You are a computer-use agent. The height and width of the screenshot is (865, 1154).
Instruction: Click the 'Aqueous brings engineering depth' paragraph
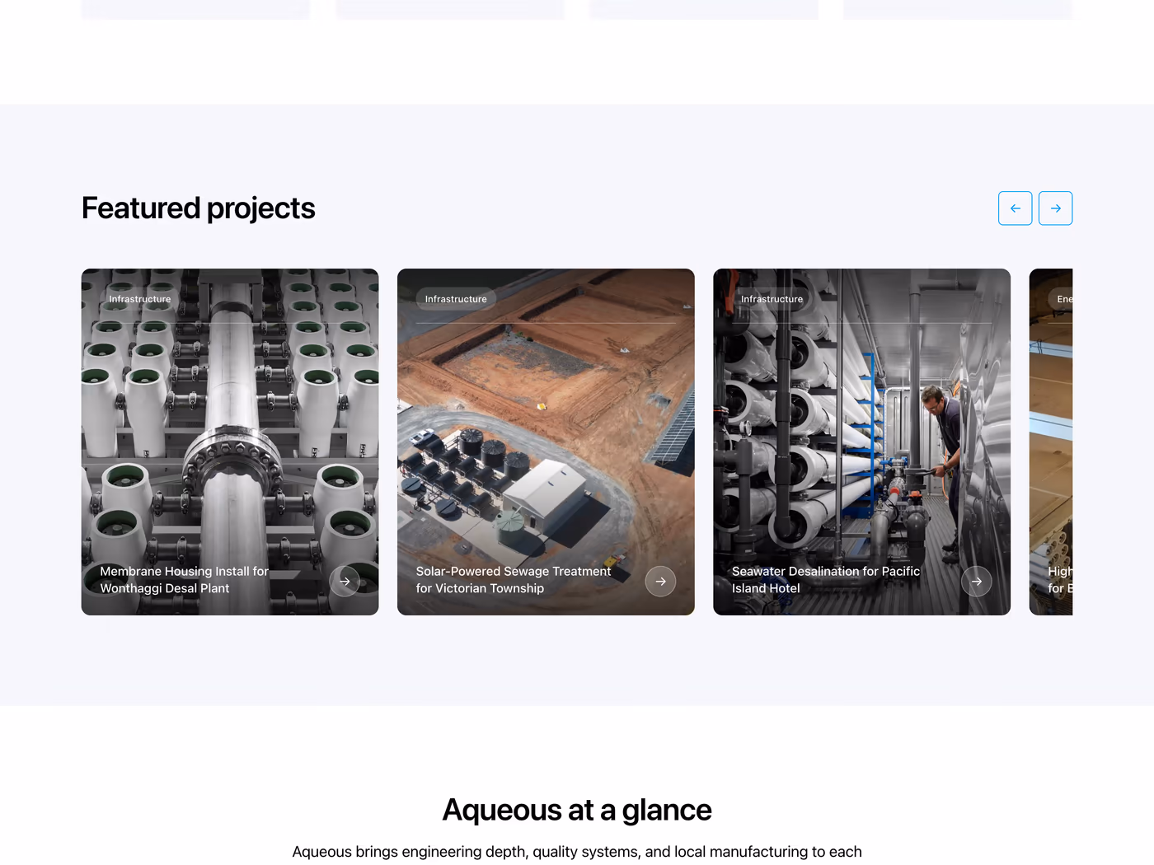click(x=577, y=852)
